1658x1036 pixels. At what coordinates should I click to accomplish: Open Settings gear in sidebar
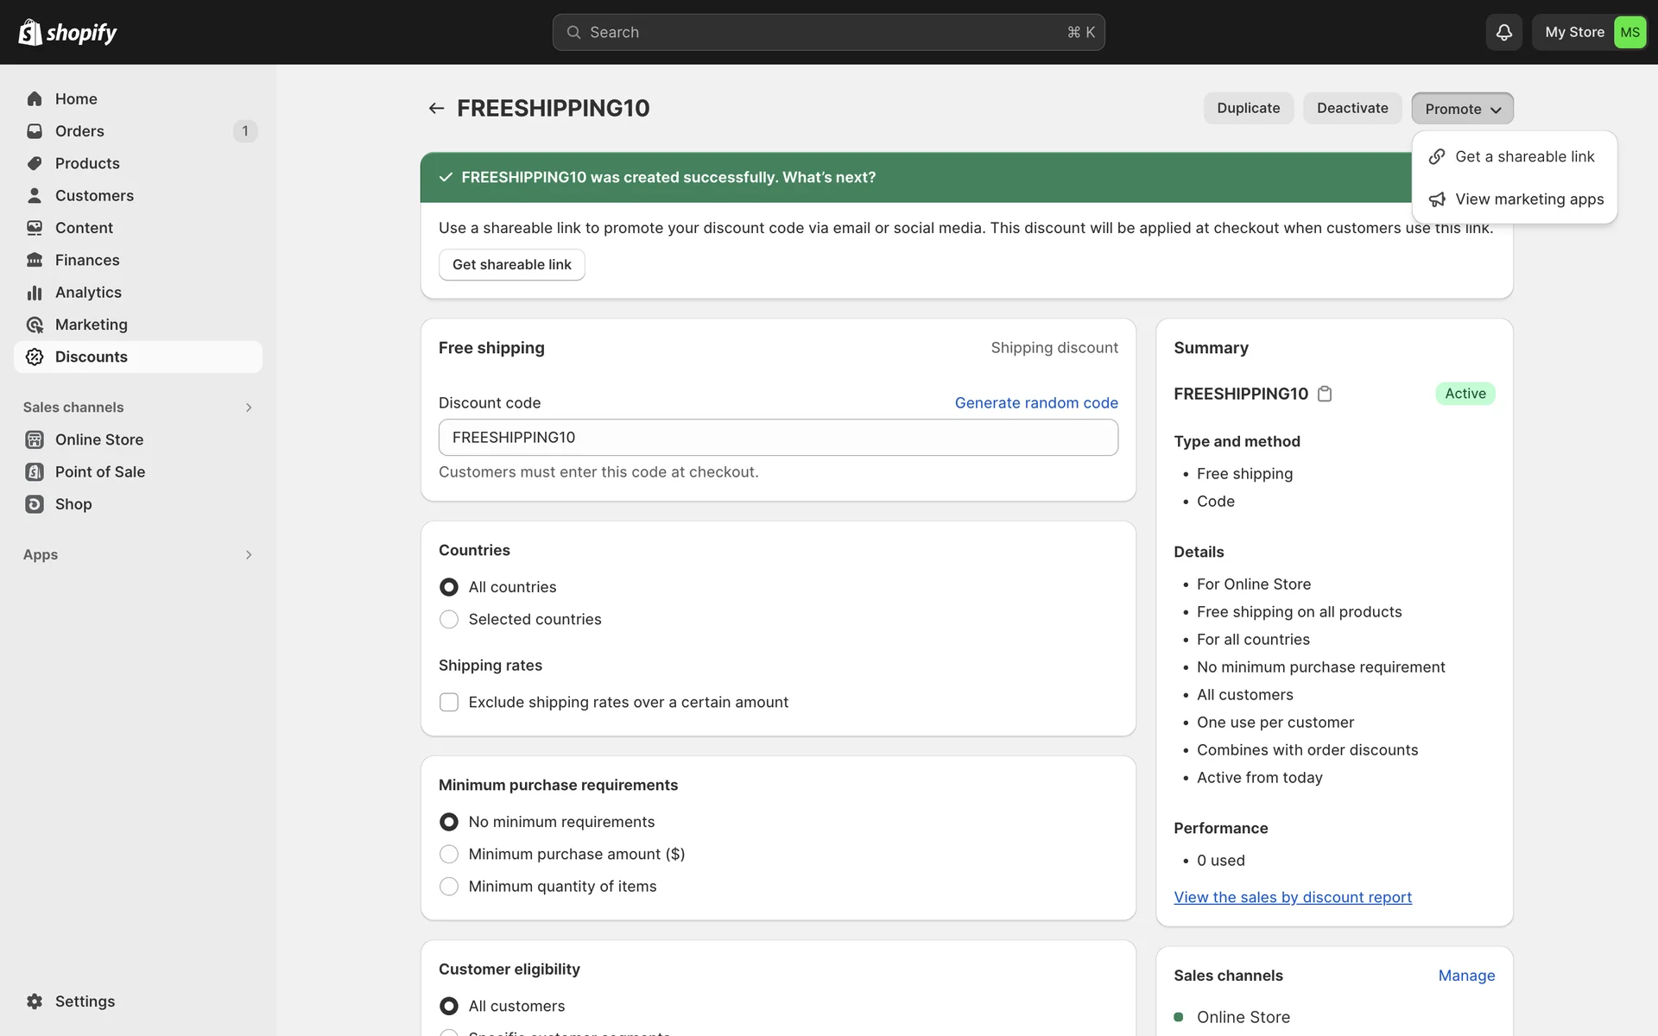[x=35, y=1001]
